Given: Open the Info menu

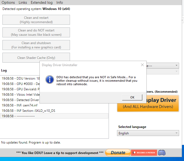Looking at the screenshot, I should [x=60, y=2].
